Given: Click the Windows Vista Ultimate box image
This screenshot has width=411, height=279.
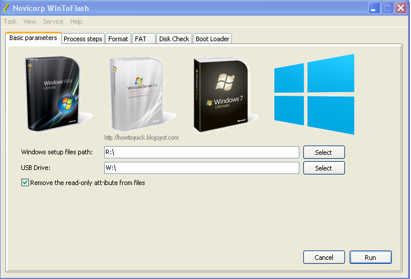Looking at the screenshot, I should tap(53, 93).
